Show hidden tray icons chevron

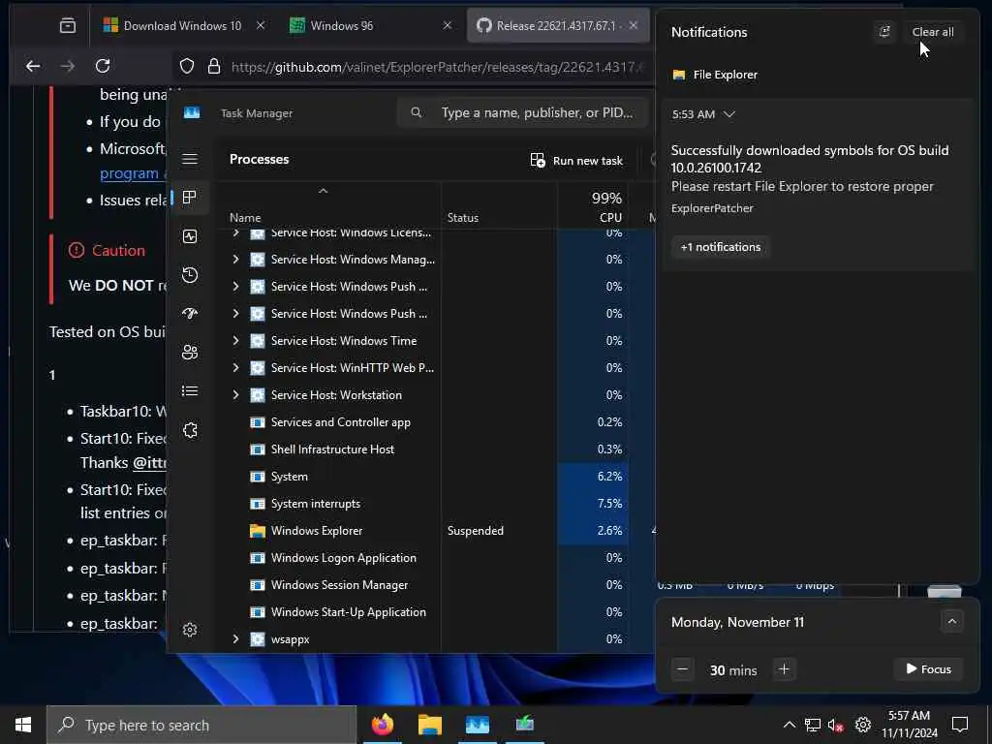point(789,725)
